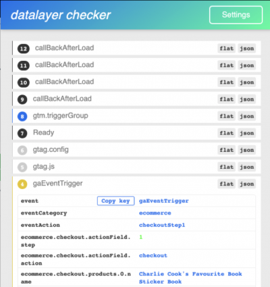Click the Copy key button for event
Screen dimensions: 270x287
coord(115,201)
